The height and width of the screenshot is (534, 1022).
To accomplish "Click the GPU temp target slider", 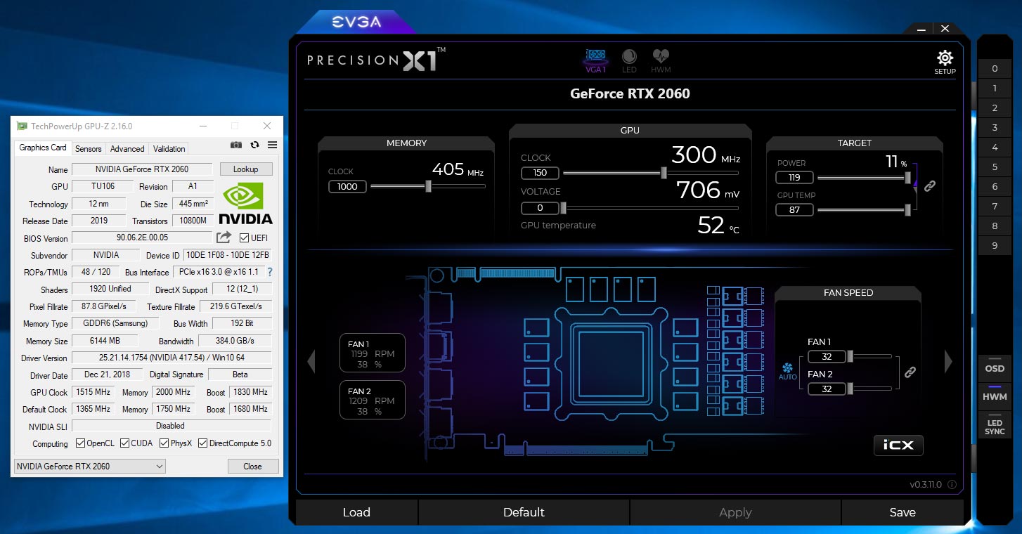I will (x=864, y=209).
